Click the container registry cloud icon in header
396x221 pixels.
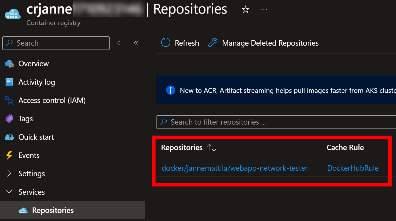click(12, 14)
